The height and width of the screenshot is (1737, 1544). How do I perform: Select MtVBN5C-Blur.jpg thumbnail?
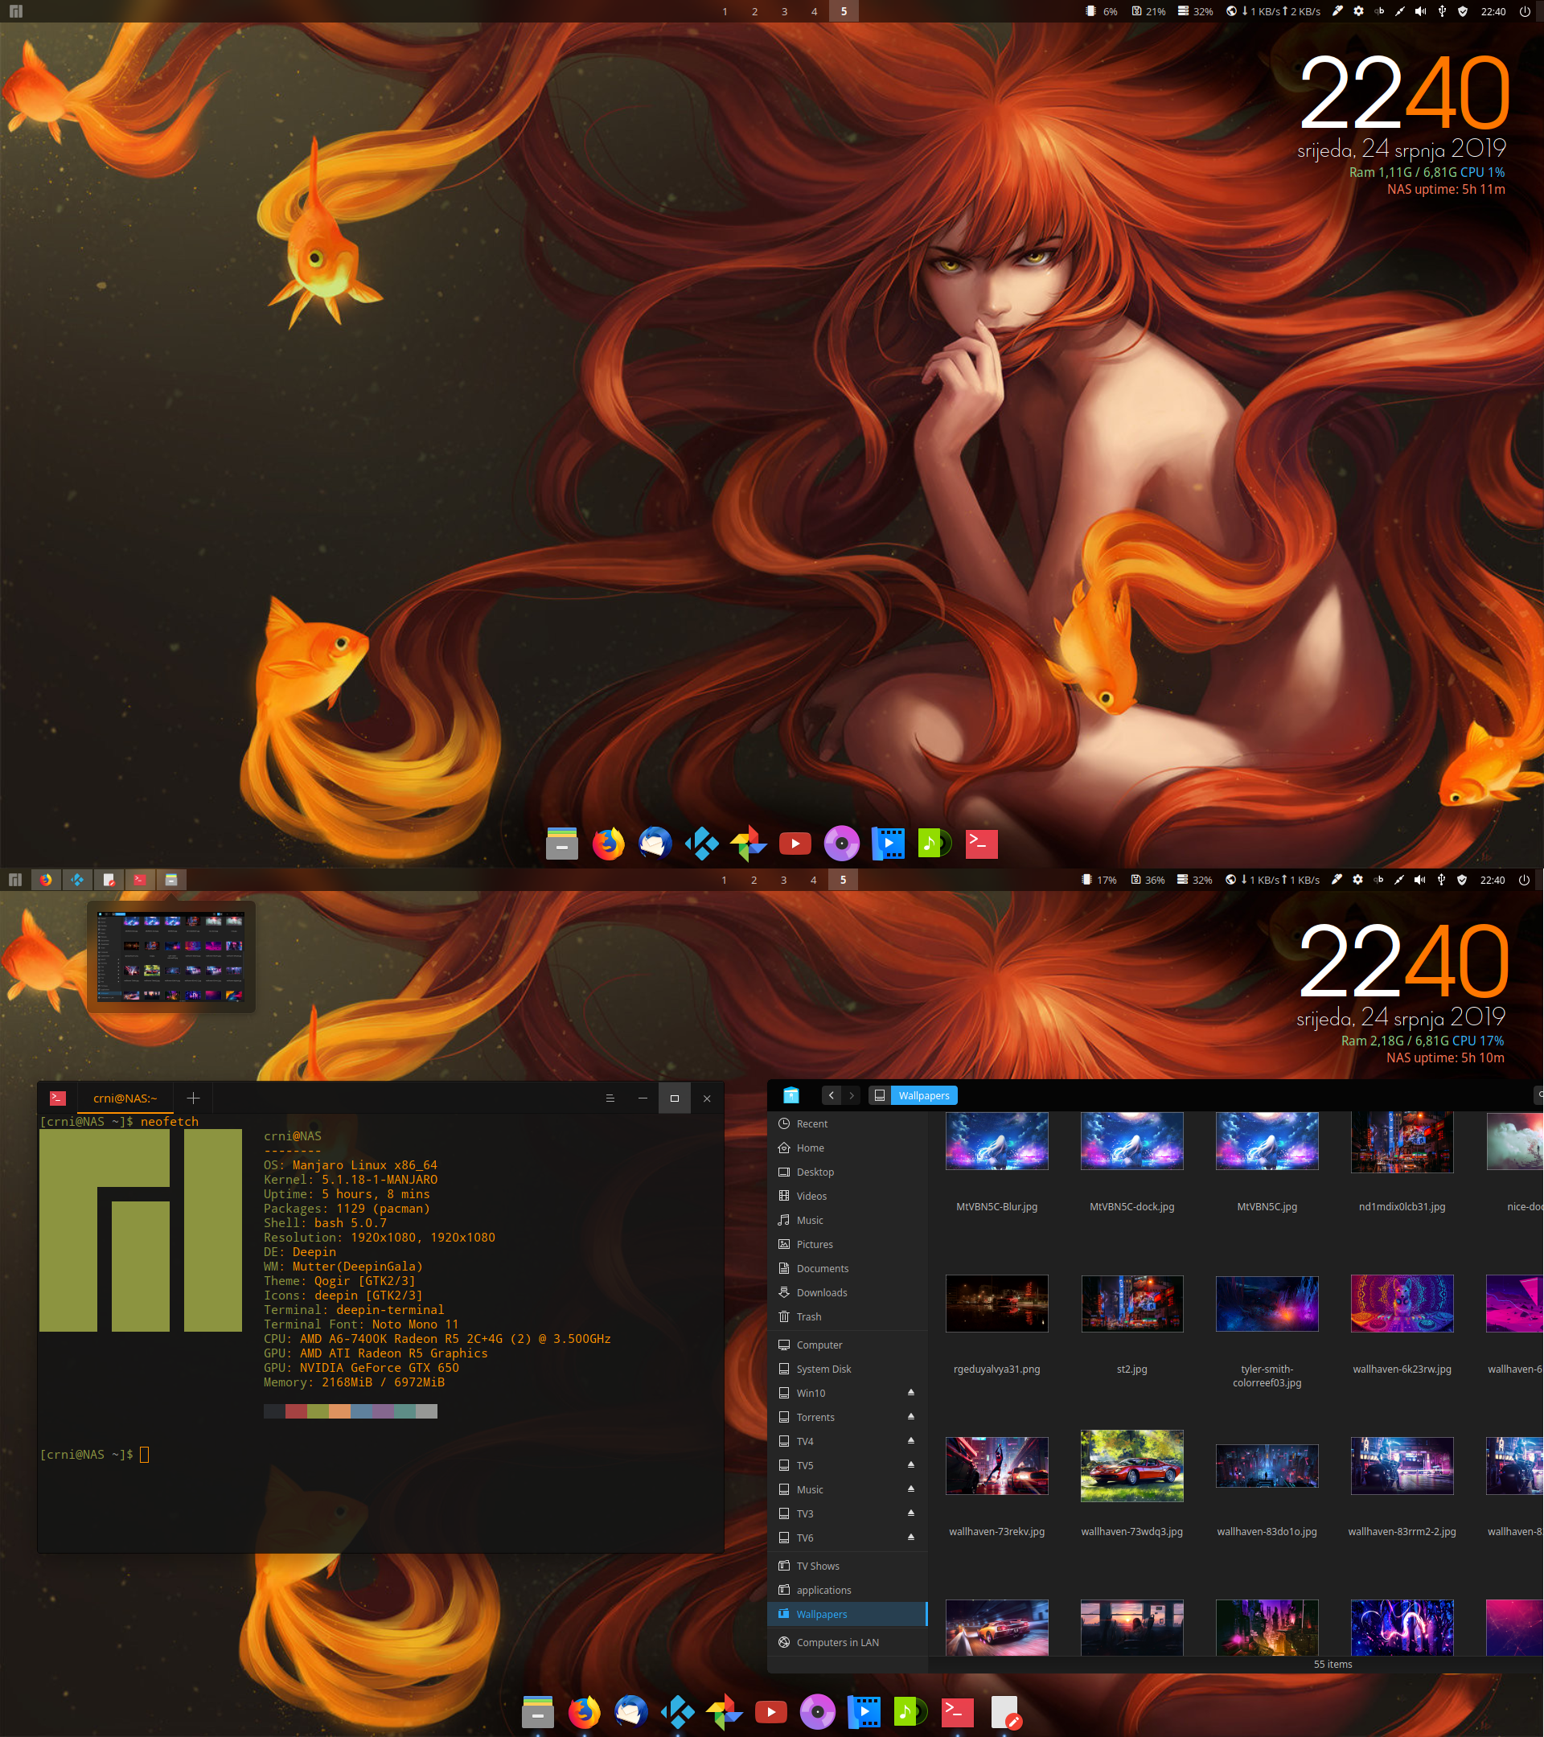[996, 1141]
